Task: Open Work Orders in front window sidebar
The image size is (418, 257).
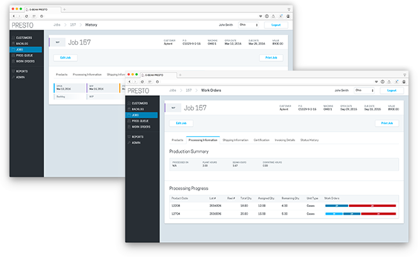Action: 141,127
